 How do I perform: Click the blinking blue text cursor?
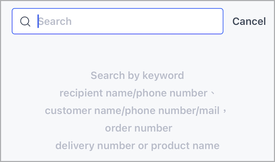coord(38,21)
